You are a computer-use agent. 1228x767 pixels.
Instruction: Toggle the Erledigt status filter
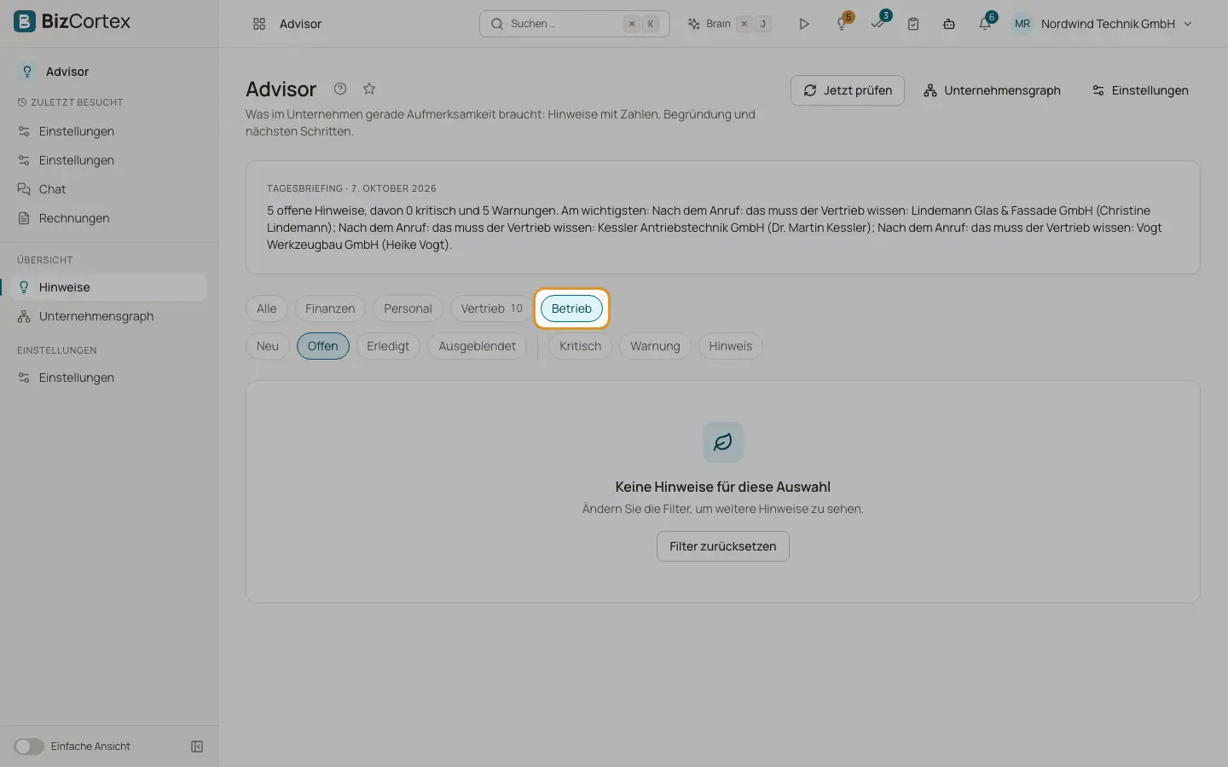(x=388, y=346)
